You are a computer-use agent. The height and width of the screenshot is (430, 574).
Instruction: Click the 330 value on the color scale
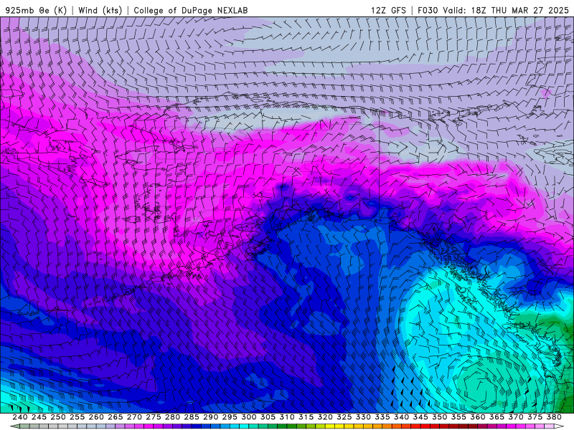(x=363, y=417)
